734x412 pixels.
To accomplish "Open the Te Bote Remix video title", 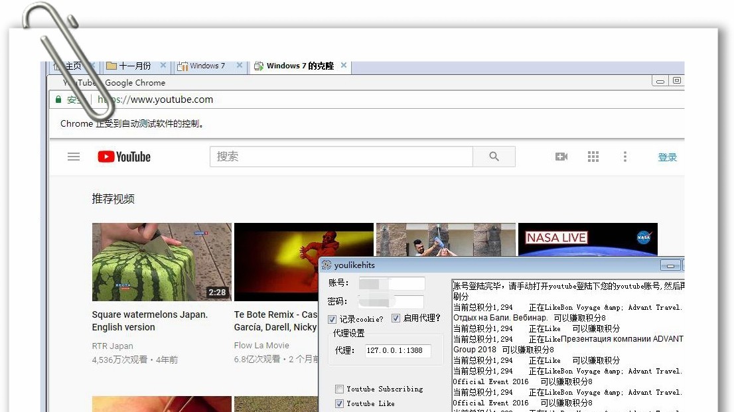I will pyautogui.click(x=275, y=320).
